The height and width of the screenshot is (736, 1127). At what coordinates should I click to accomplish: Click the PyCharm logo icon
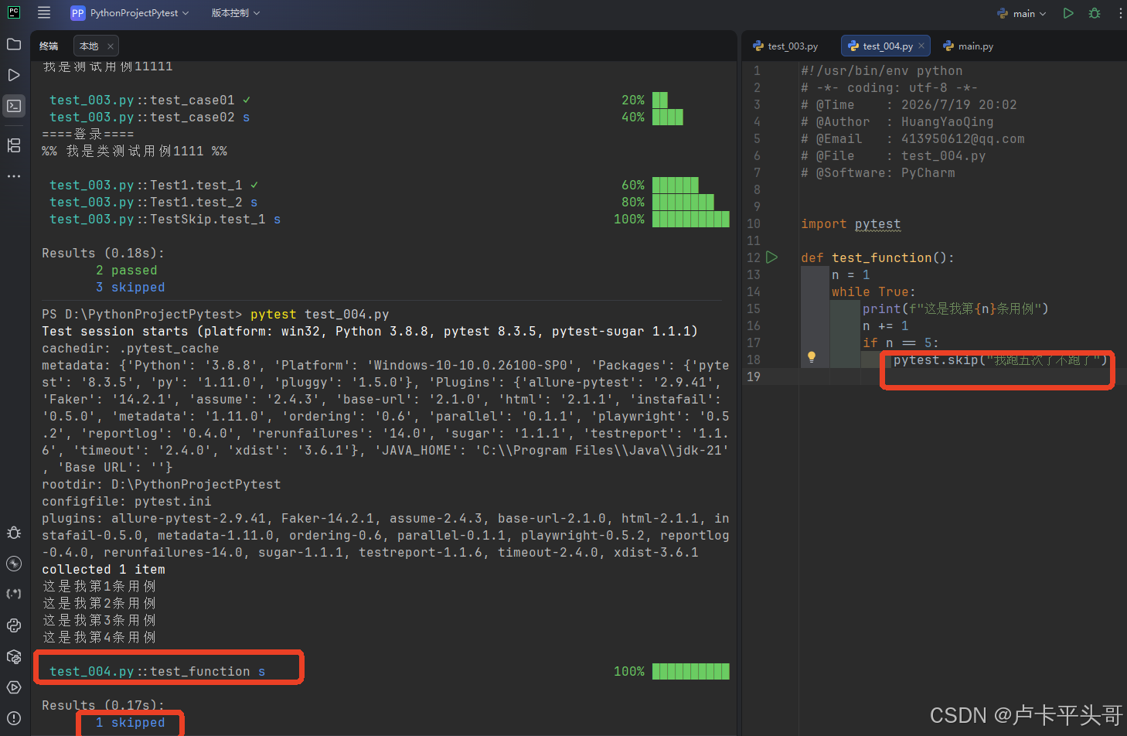pos(14,12)
